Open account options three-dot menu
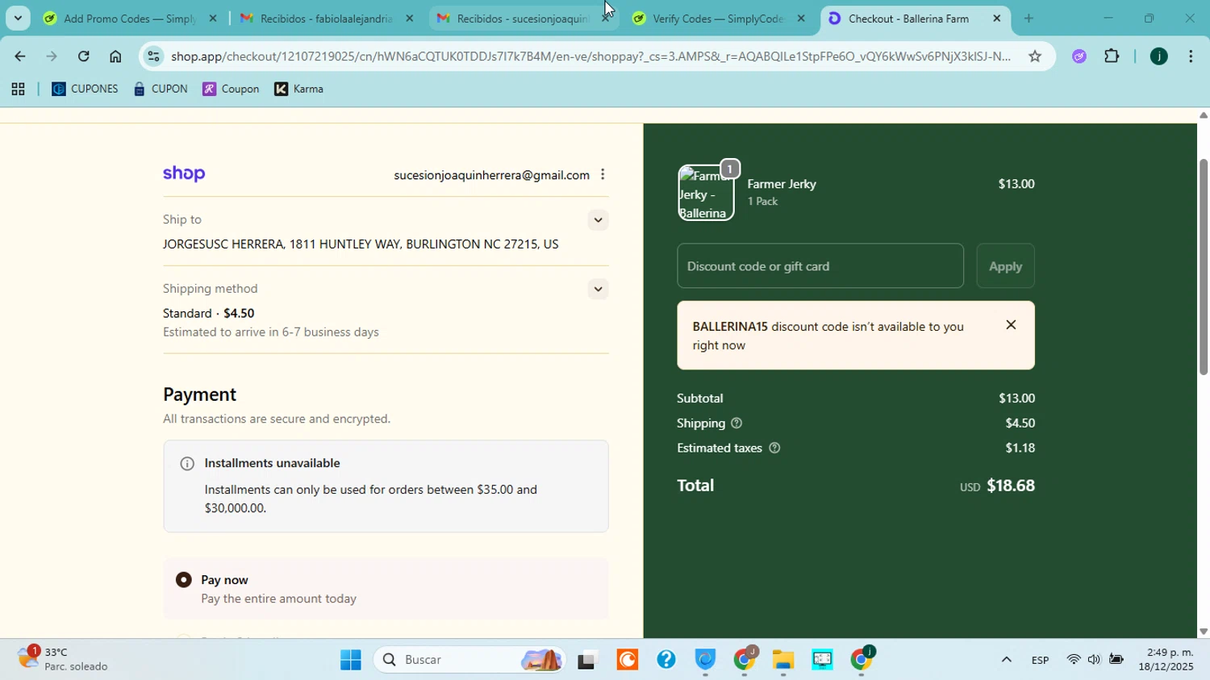This screenshot has height=680, width=1210. click(x=603, y=175)
